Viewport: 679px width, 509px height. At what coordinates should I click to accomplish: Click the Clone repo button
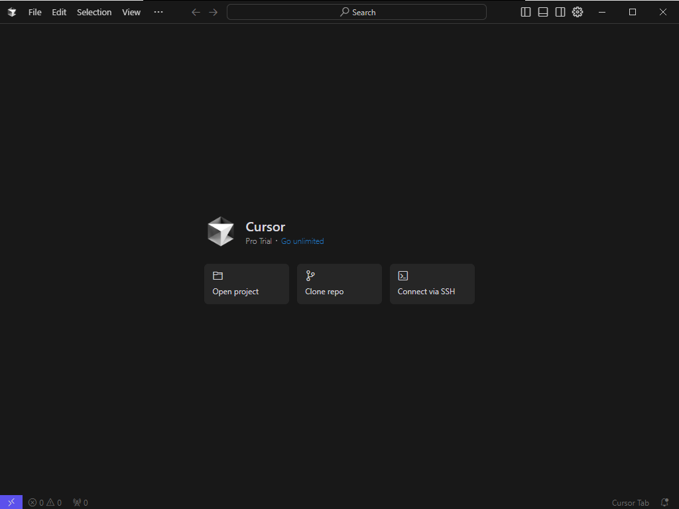coord(339,284)
